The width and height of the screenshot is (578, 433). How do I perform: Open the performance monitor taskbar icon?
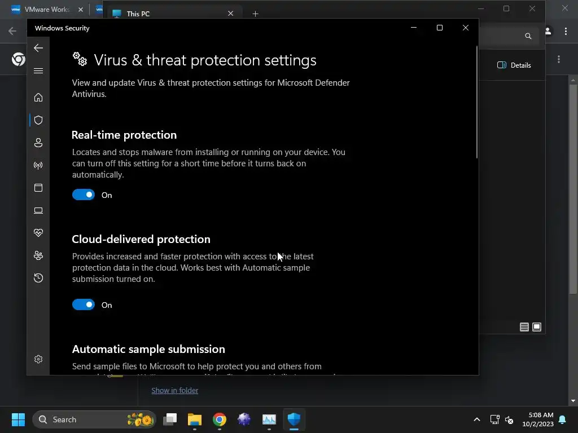[x=269, y=419]
